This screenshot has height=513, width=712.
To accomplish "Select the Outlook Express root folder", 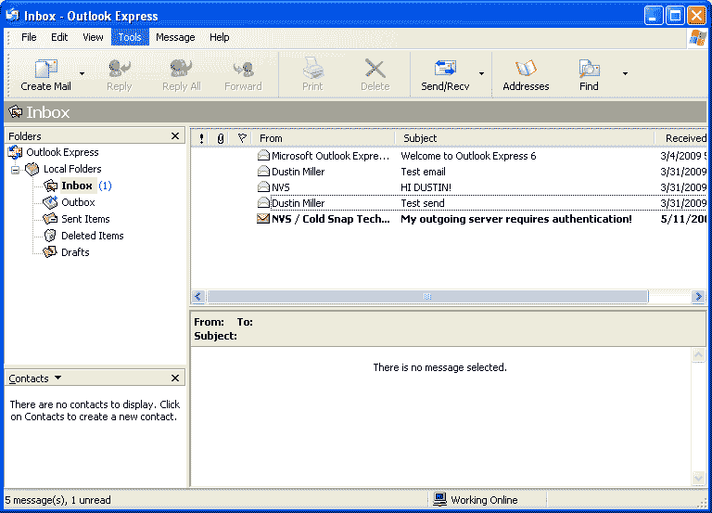I will coord(62,152).
